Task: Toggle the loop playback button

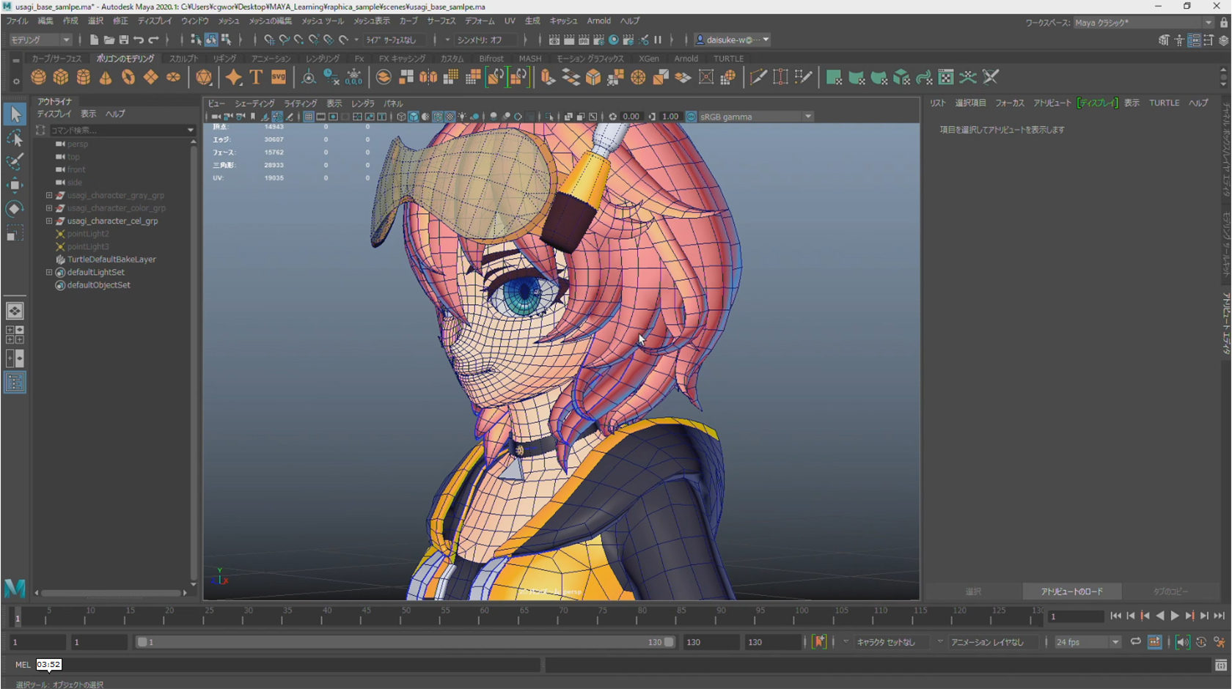Action: pyautogui.click(x=1135, y=642)
